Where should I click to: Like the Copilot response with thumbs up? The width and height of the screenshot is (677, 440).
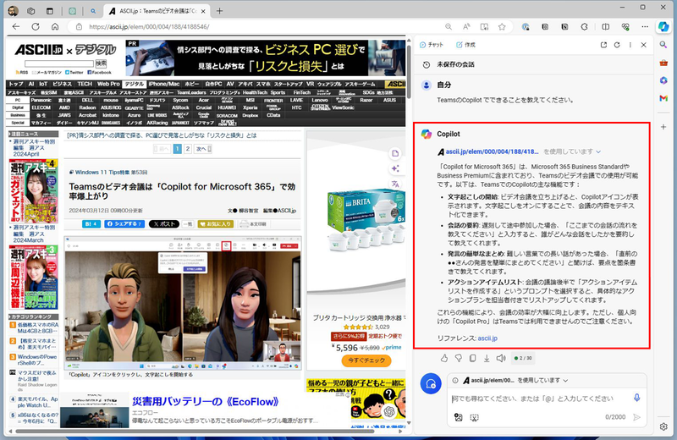(x=443, y=358)
